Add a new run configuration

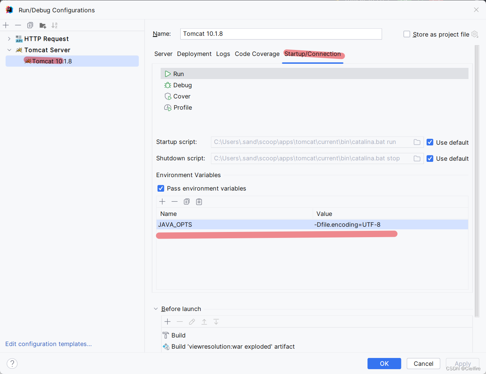click(x=6, y=25)
